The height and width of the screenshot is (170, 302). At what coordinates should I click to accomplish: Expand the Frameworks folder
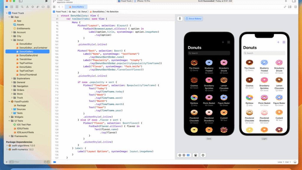(9, 136)
